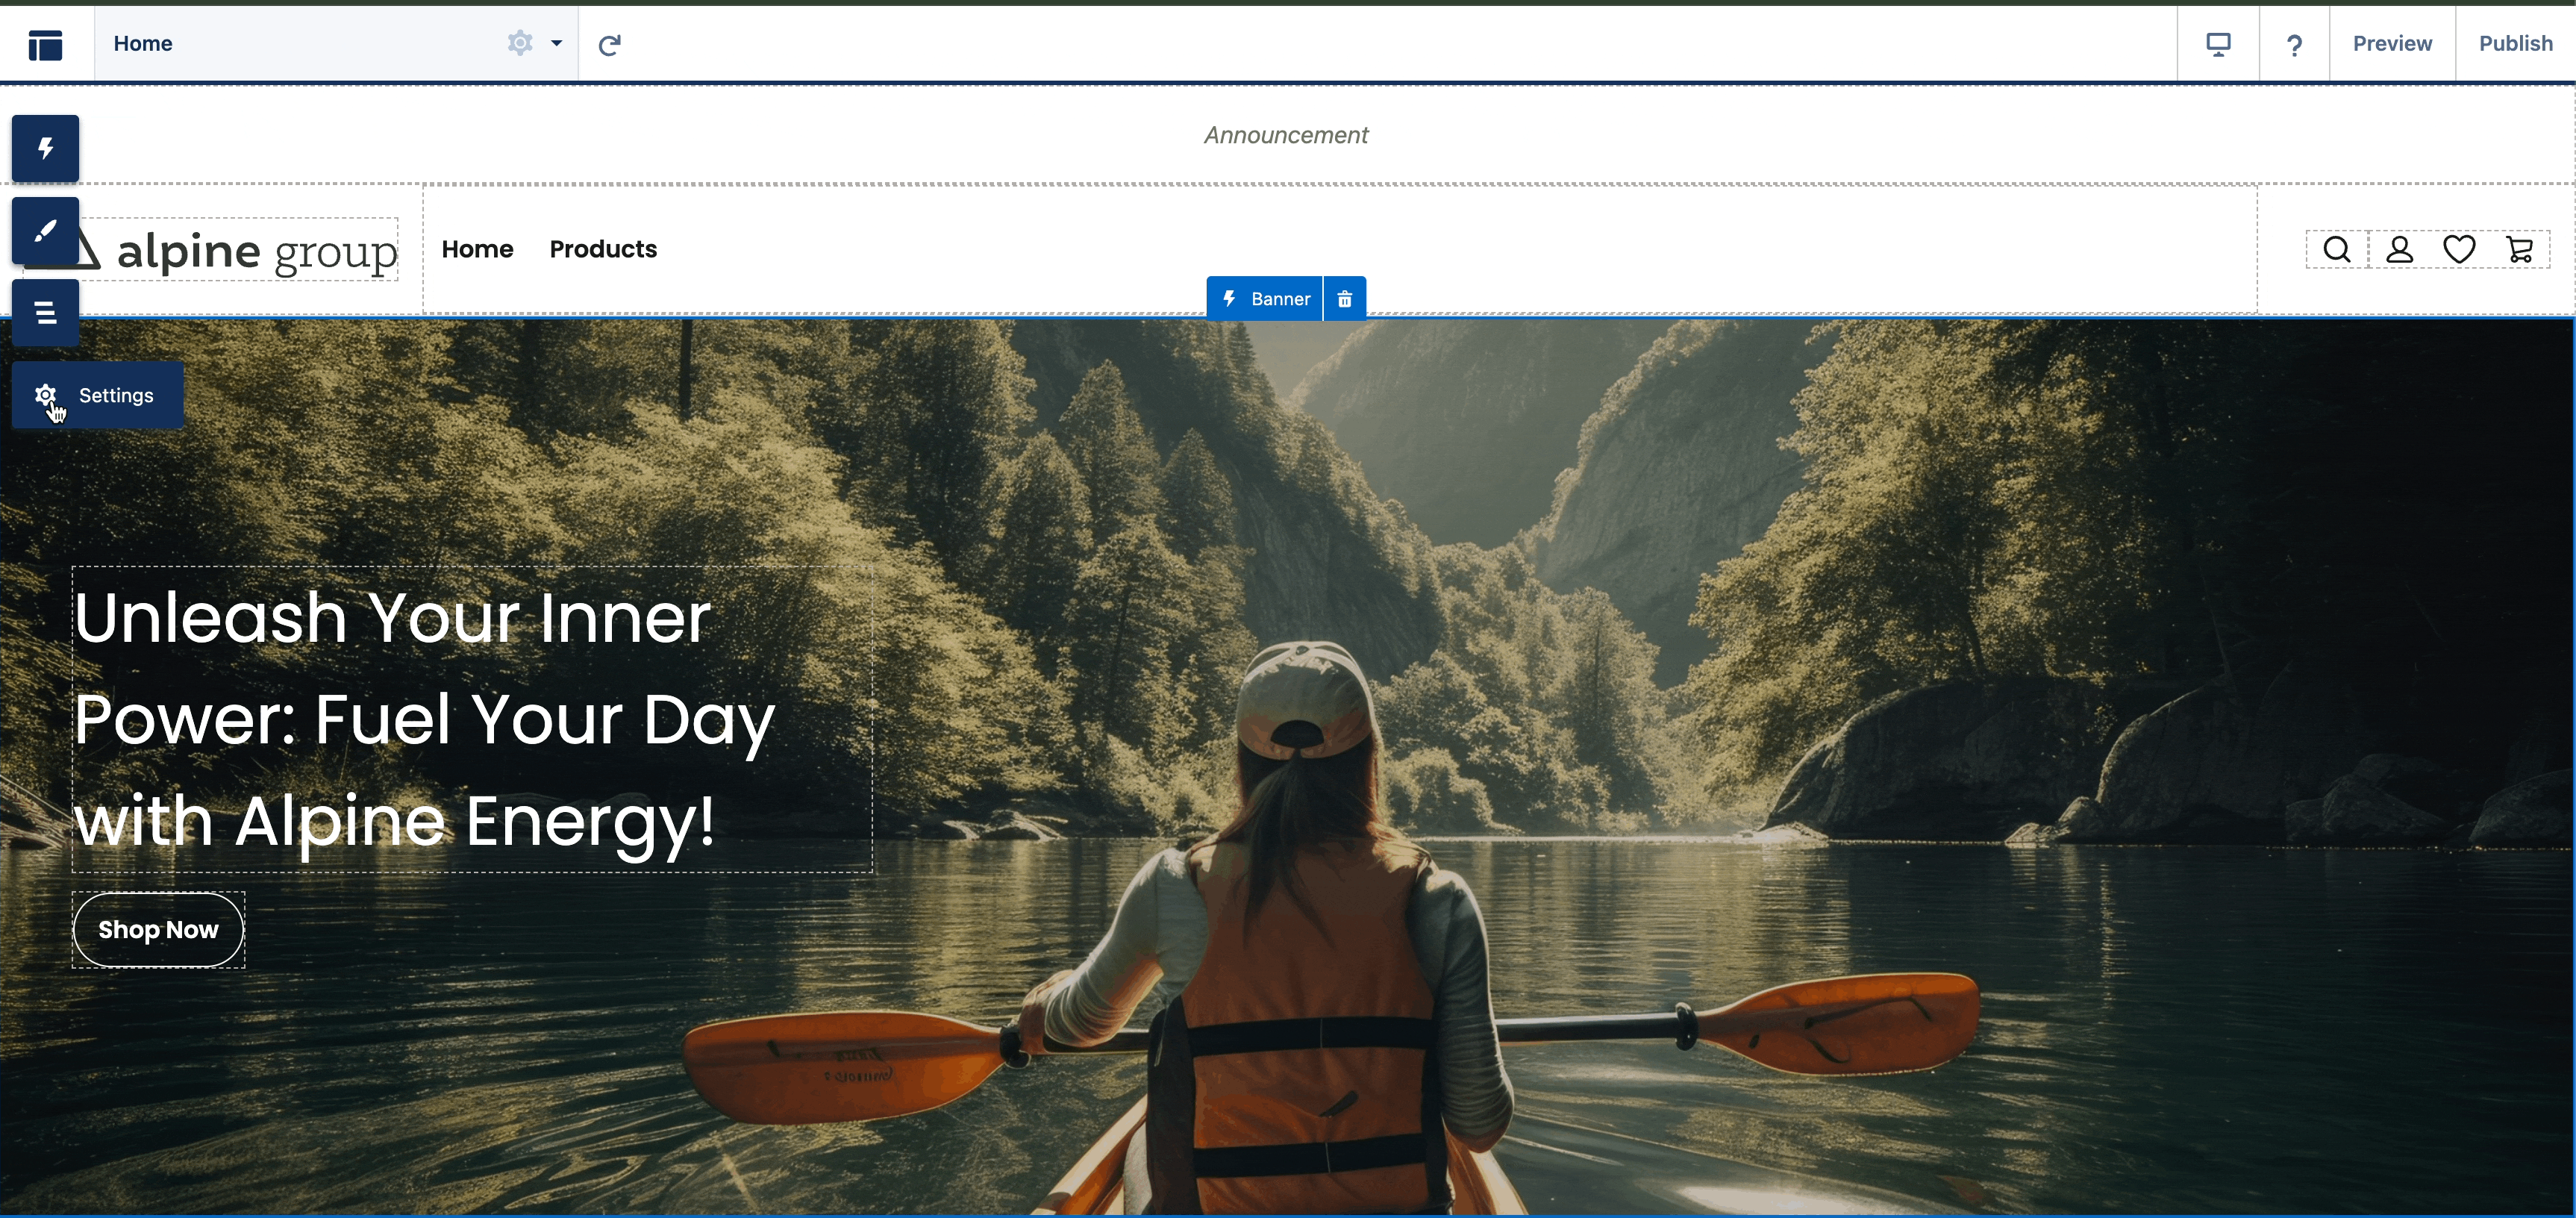Viewport: 2576px width, 1218px height.
Task: Switch to desktop view using the monitor icon
Action: pos(2219,43)
